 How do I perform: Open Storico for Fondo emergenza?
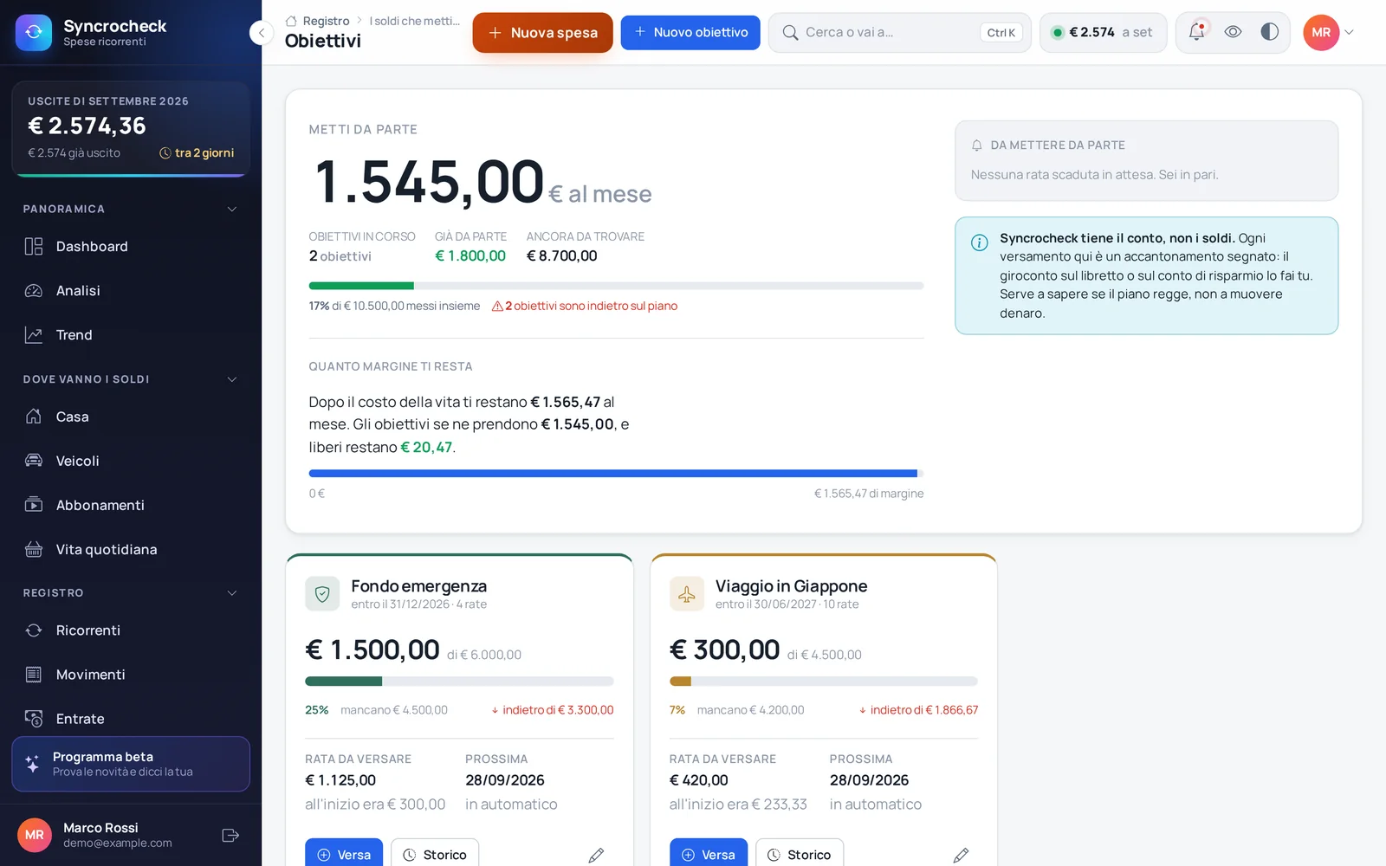coord(435,854)
